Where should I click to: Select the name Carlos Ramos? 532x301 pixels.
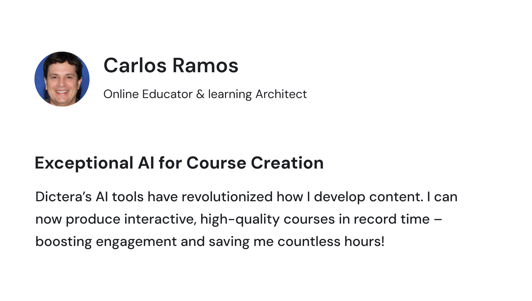tap(171, 66)
